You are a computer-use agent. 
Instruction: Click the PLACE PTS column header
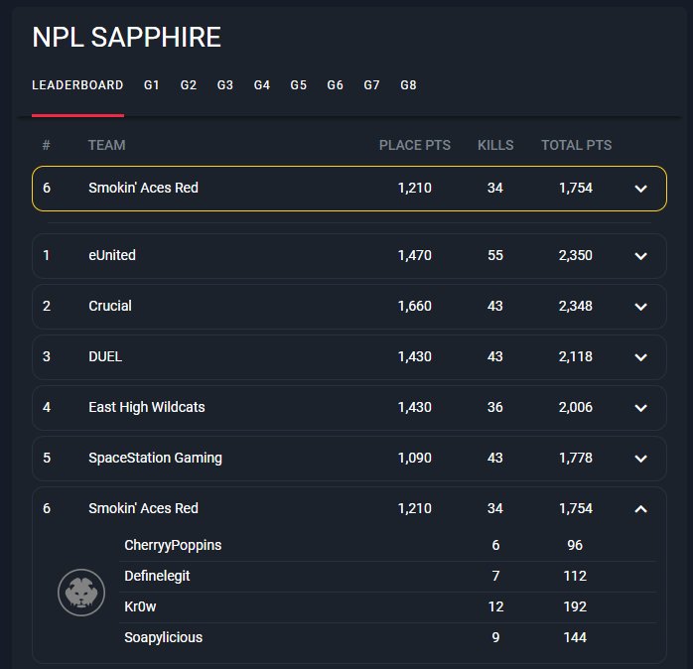click(x=415, y=145)
